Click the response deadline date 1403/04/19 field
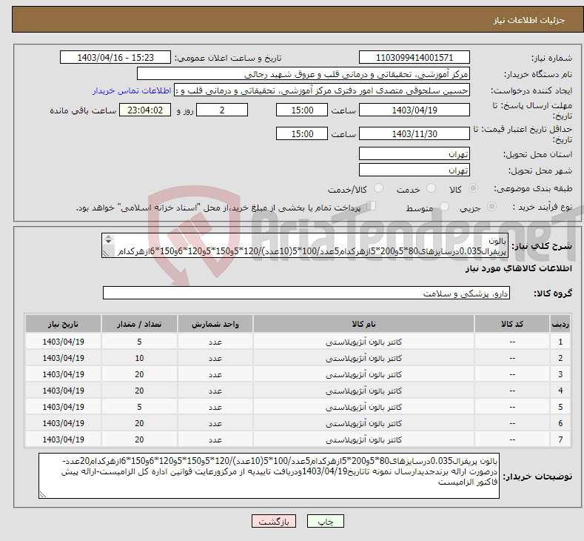Screen dimensions: 584x541 pos(414,110)
